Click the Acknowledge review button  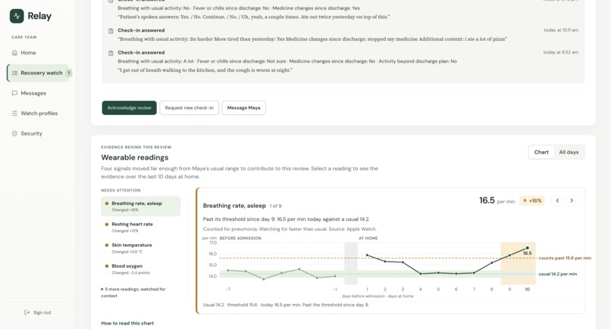[x=130, y=107]
